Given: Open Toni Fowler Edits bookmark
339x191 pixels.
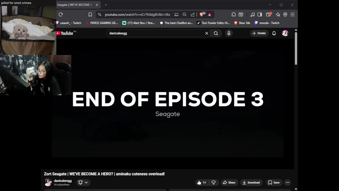Looking at the screenshot, I should (213, 23).
